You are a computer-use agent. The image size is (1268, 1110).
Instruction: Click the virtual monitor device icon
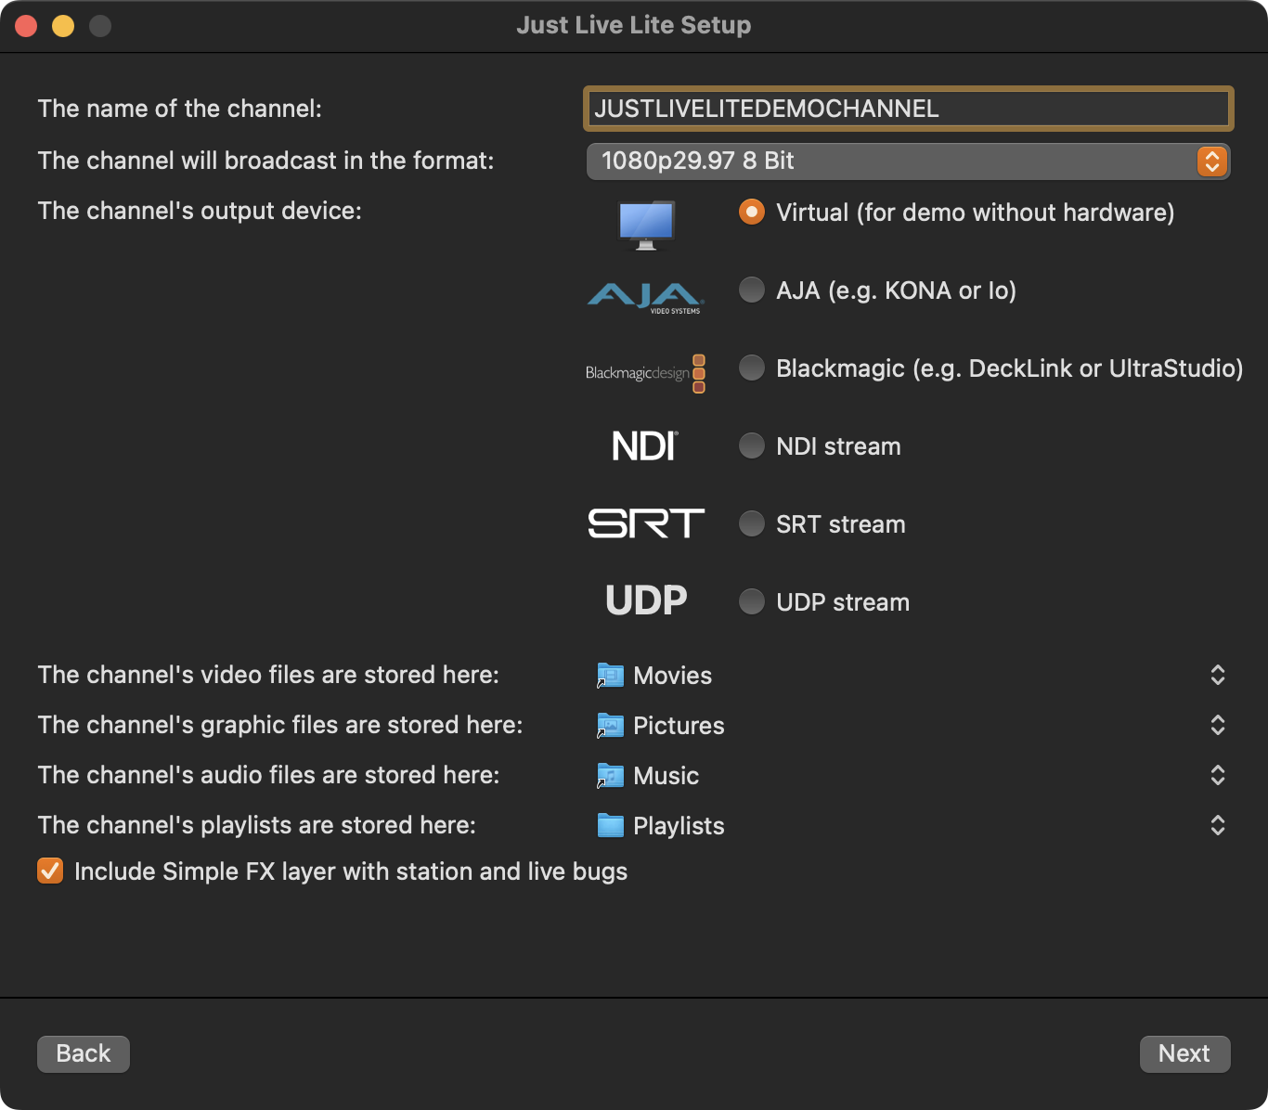[646, 225]
